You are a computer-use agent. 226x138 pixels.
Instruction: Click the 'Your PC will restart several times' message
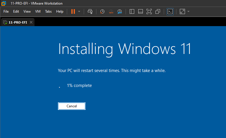coord(112,71)
